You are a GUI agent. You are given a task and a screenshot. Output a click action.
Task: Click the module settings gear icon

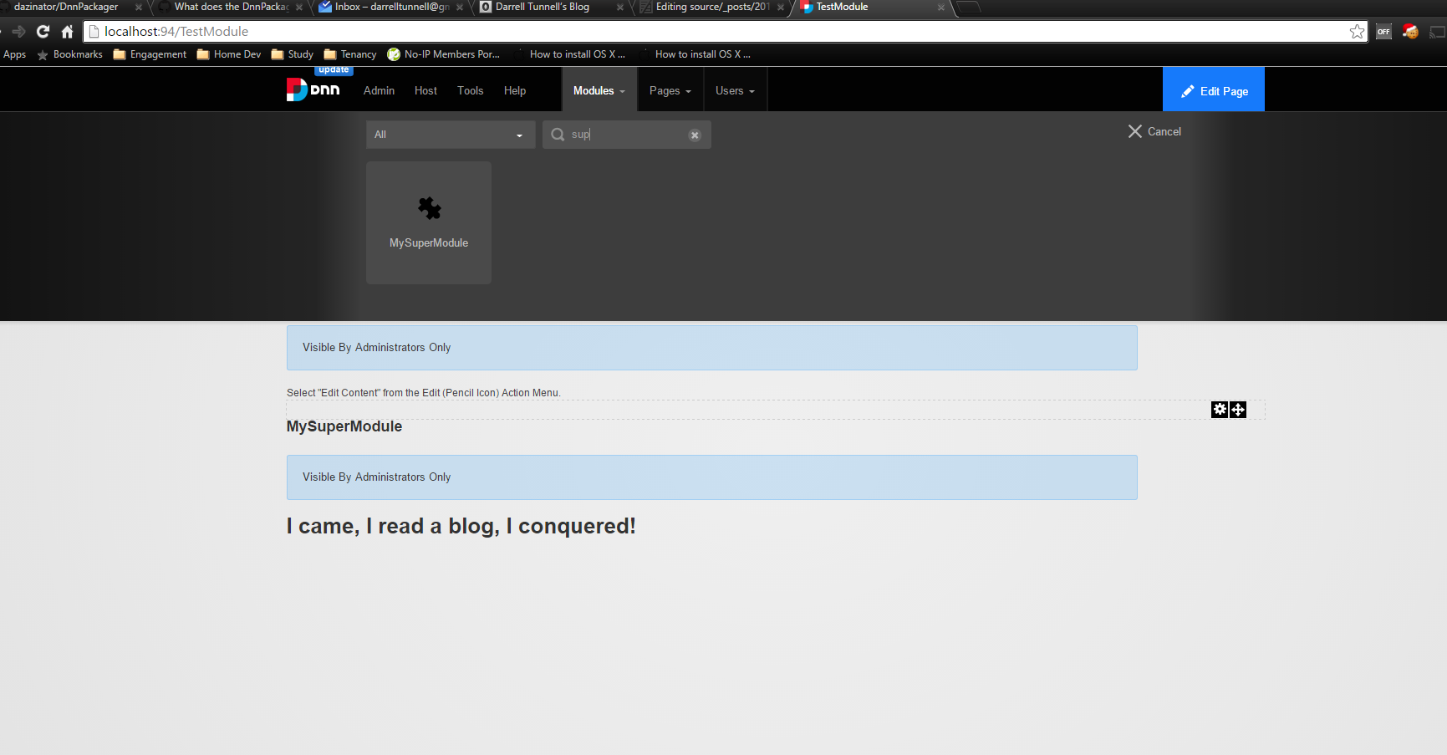coord(1220,410)
